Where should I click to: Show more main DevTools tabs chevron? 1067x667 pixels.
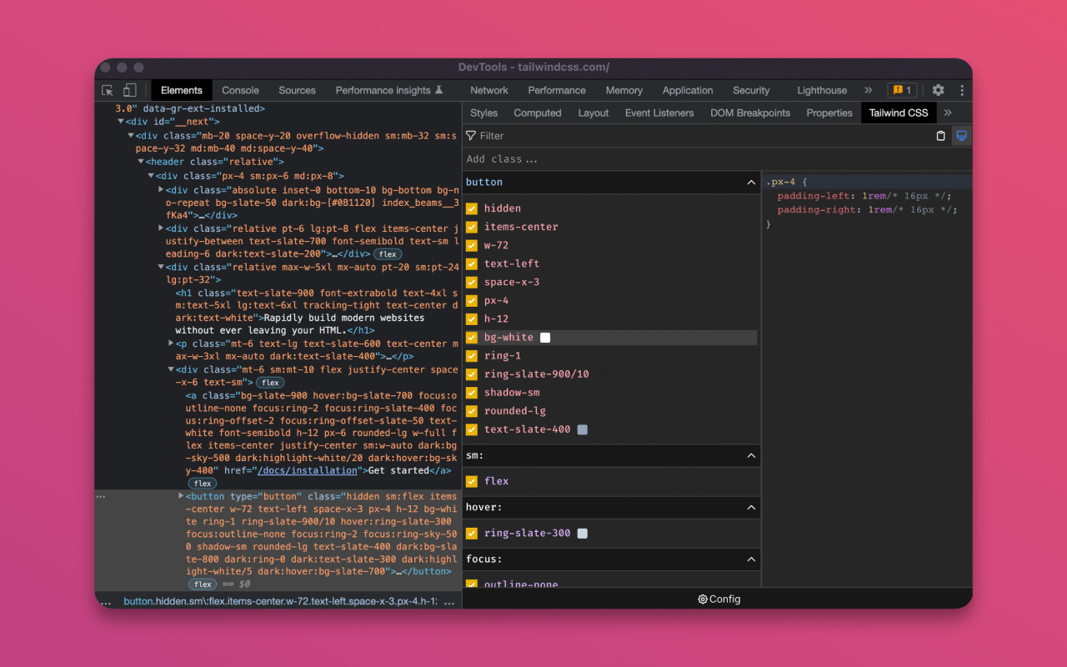pyautogui.click(x=868, y=90)
